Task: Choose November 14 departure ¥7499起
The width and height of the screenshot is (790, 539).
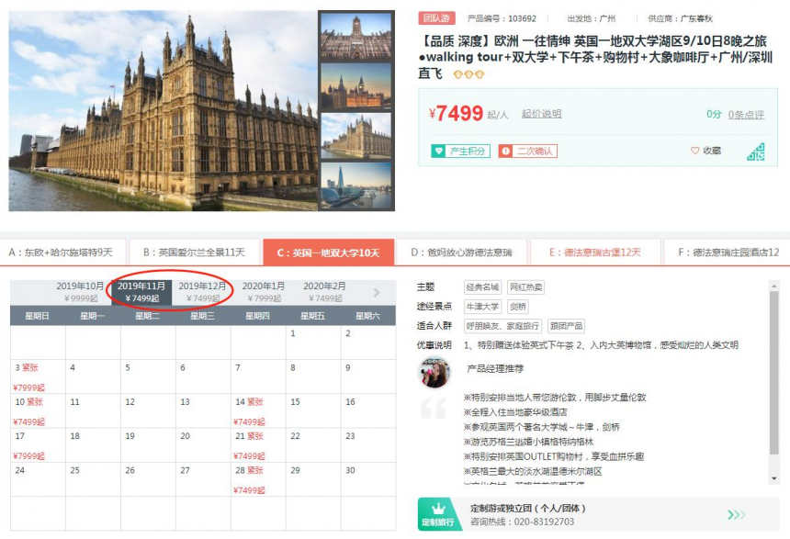Action: coord(258,410)
